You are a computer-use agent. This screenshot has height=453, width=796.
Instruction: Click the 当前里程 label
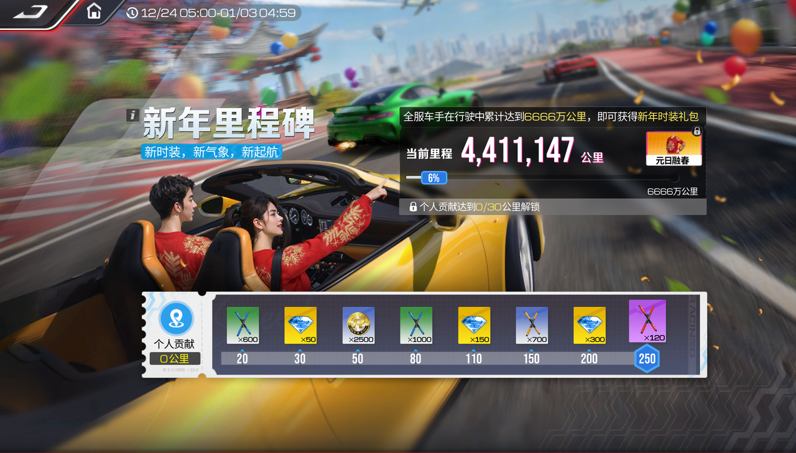(x=428, y=154)
